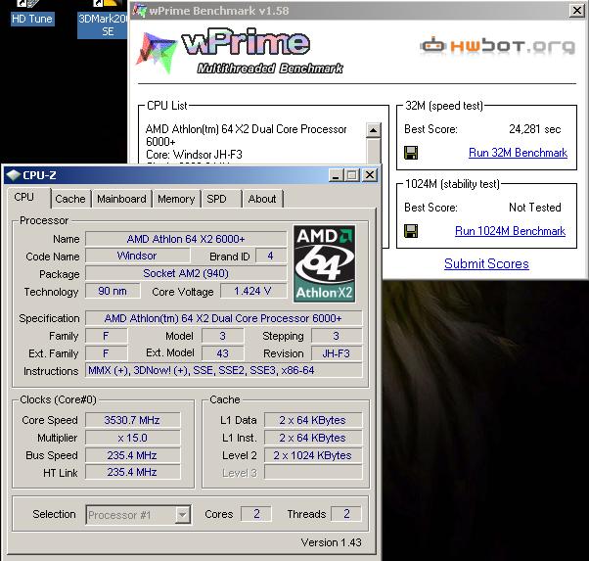Switch to the Cache tab

point(70,199)
